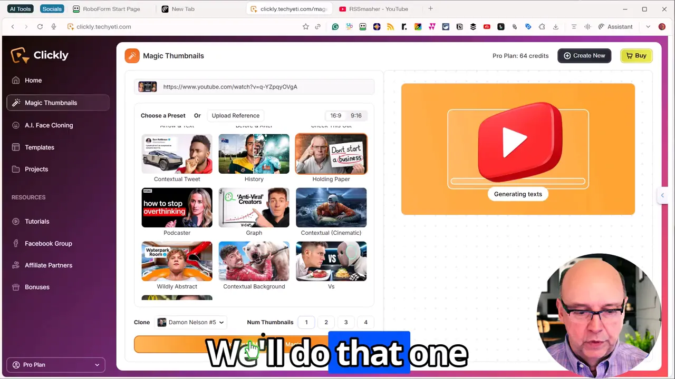Switch aspect ratio to 9:16
Image resolution: width=675 pixels, height=379 pixels.
coord(356,115)
